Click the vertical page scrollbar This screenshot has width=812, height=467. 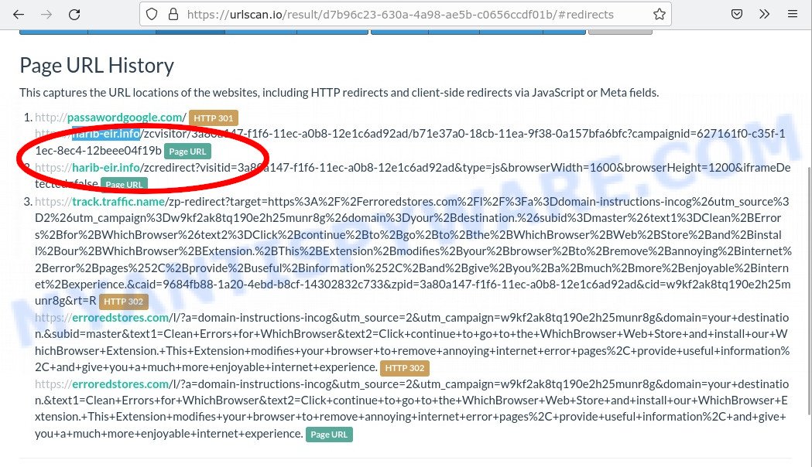(x=809, y=290)
